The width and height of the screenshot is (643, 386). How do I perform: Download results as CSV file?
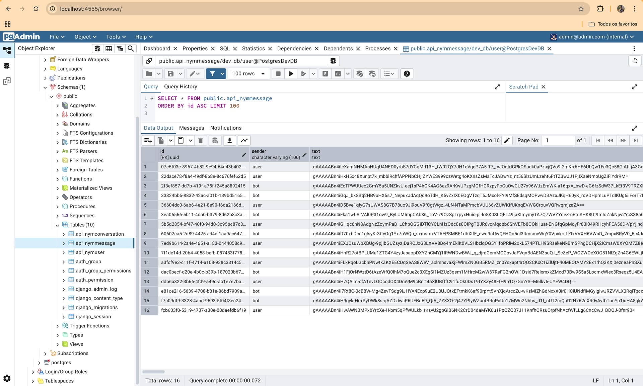[230, 140]
